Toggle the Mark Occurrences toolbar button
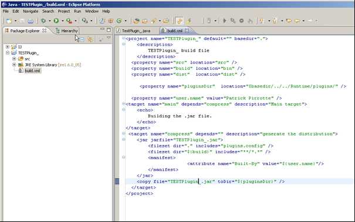 pos(180,21)
